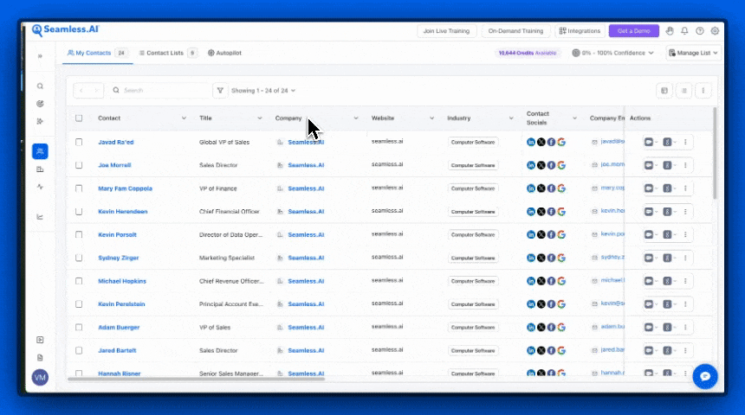Click the filter funnel icon
Screen dimensions: 745x415
tap(220, 90)
